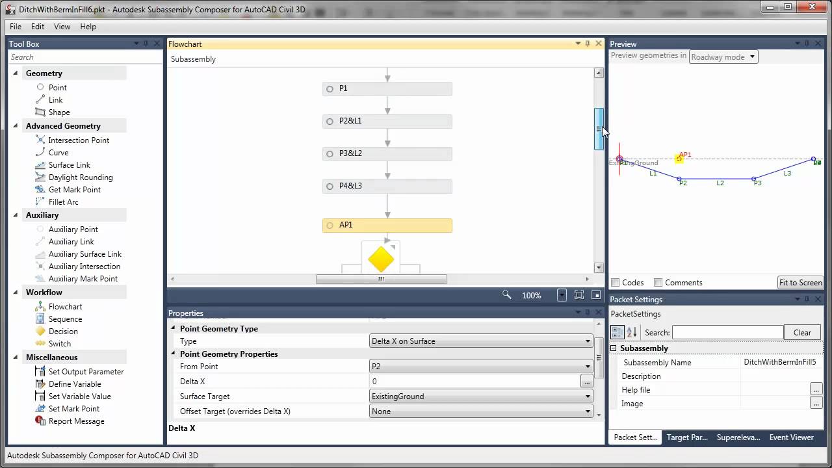Fit the flowchart to the window

tap(579, 295)
